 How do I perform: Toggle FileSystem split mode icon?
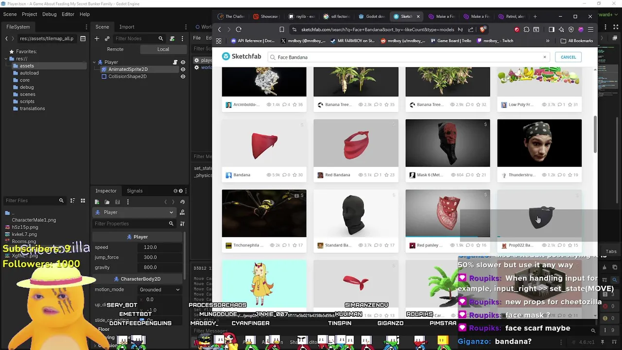[x=83, y=38]
